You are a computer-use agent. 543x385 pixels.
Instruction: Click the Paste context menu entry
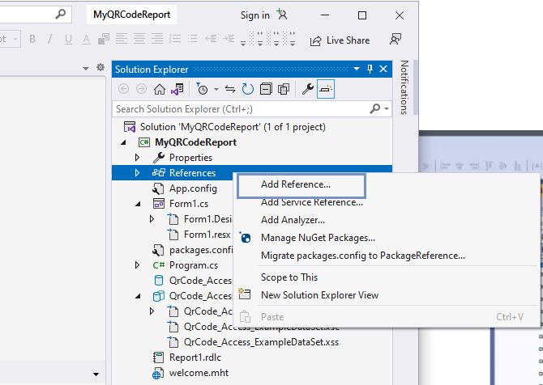point(272,317)
